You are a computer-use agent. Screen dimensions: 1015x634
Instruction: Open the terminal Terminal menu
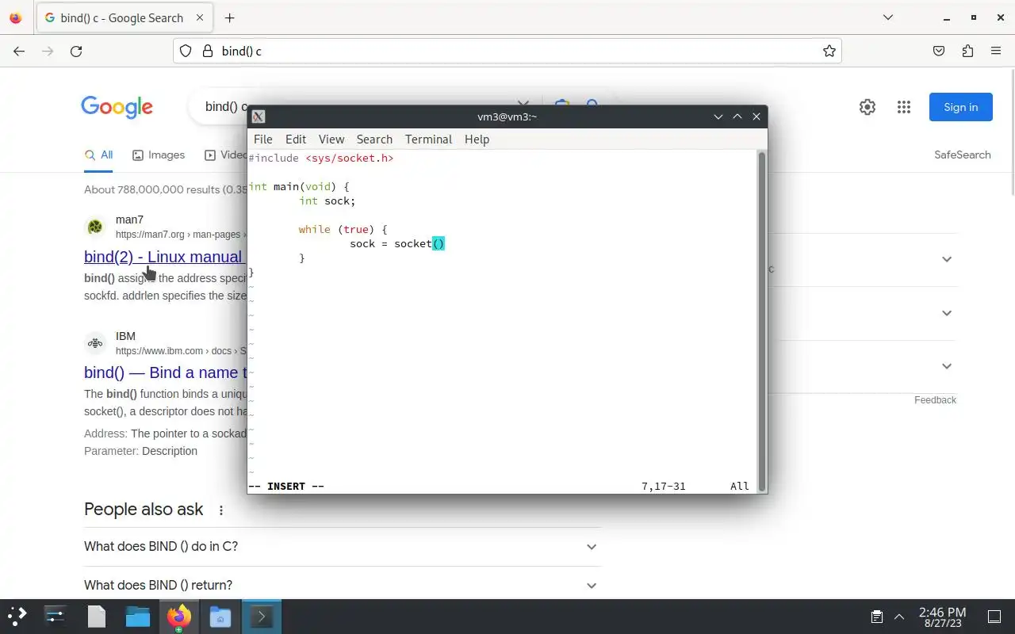coord(428,139)
